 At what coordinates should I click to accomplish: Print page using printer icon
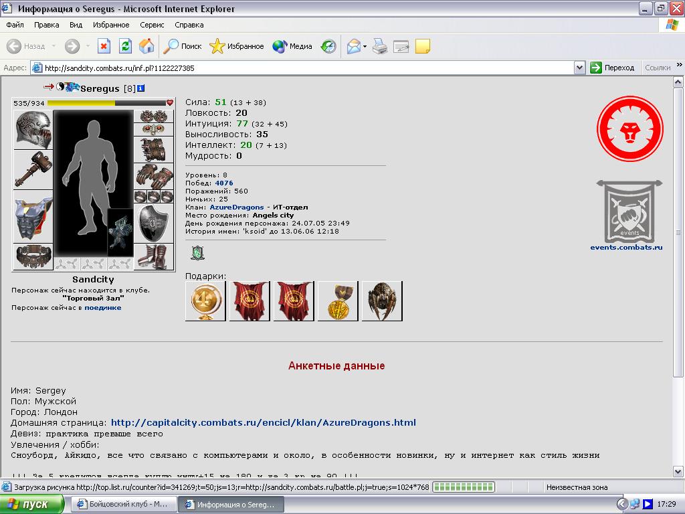pyautogui.click(x=380, y=46)
